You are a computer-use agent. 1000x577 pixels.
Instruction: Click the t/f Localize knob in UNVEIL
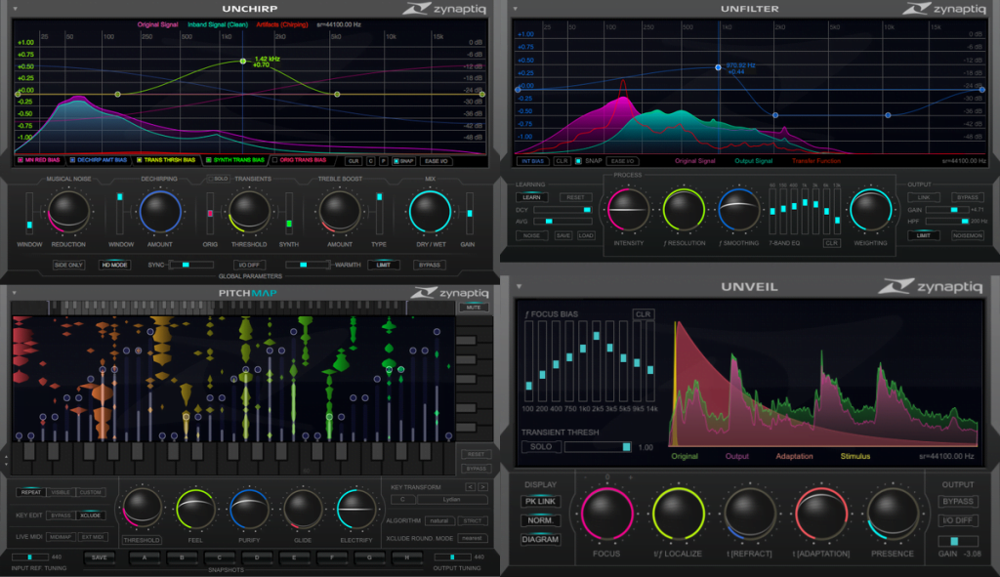(678, 514)
